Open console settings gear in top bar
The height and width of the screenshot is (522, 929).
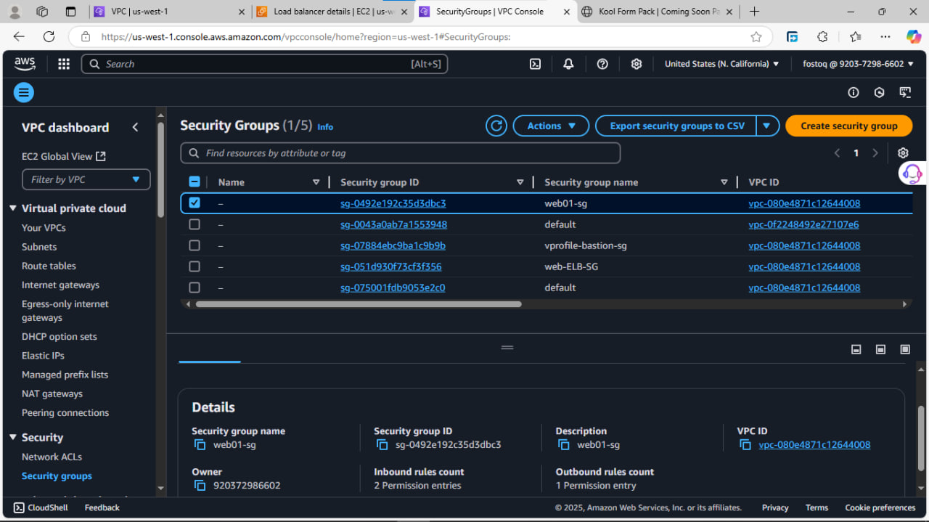pos(637,64)
